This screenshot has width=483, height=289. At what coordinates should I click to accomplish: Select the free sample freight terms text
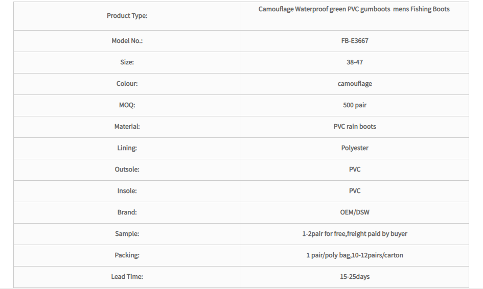355,234
